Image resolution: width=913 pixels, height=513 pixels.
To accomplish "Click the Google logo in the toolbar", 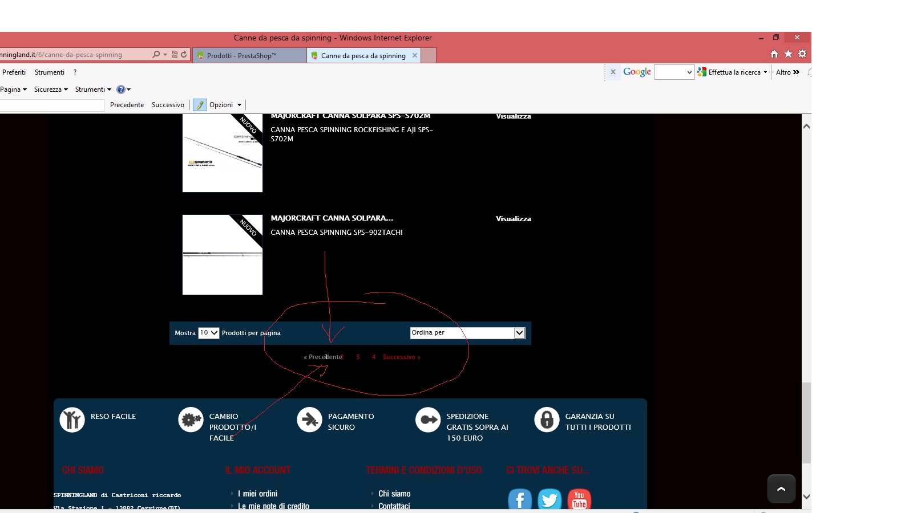I will coord(637,72).
